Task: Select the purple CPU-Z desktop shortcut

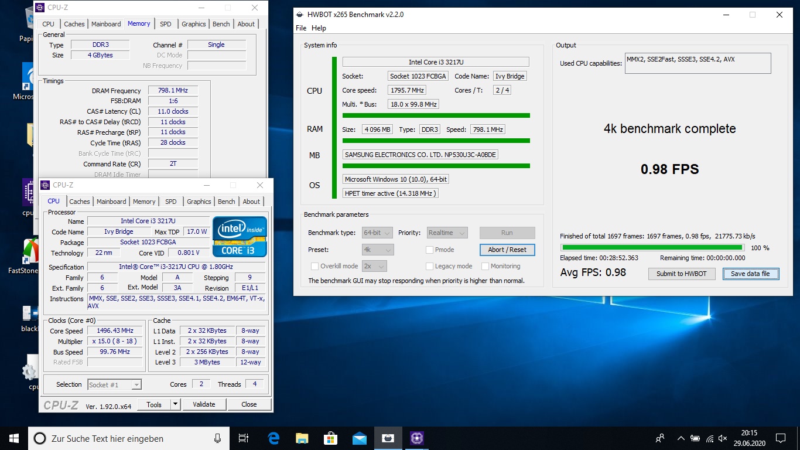Action: click(28, 197)
